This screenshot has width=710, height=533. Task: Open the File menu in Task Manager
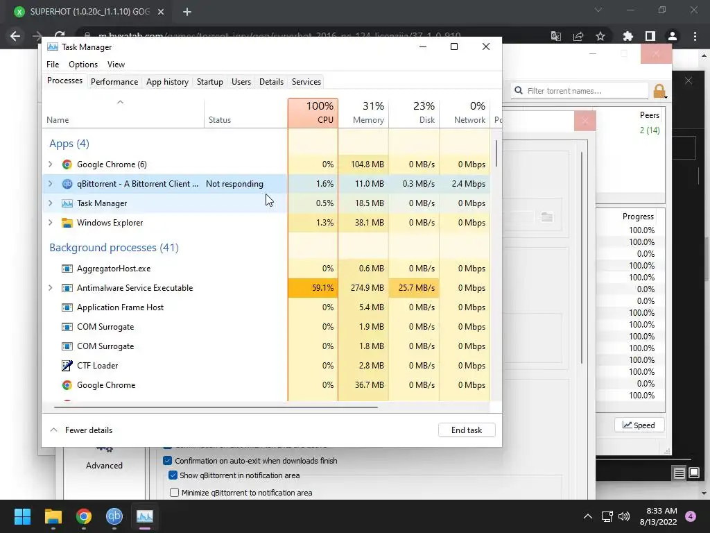click(53, 65)
